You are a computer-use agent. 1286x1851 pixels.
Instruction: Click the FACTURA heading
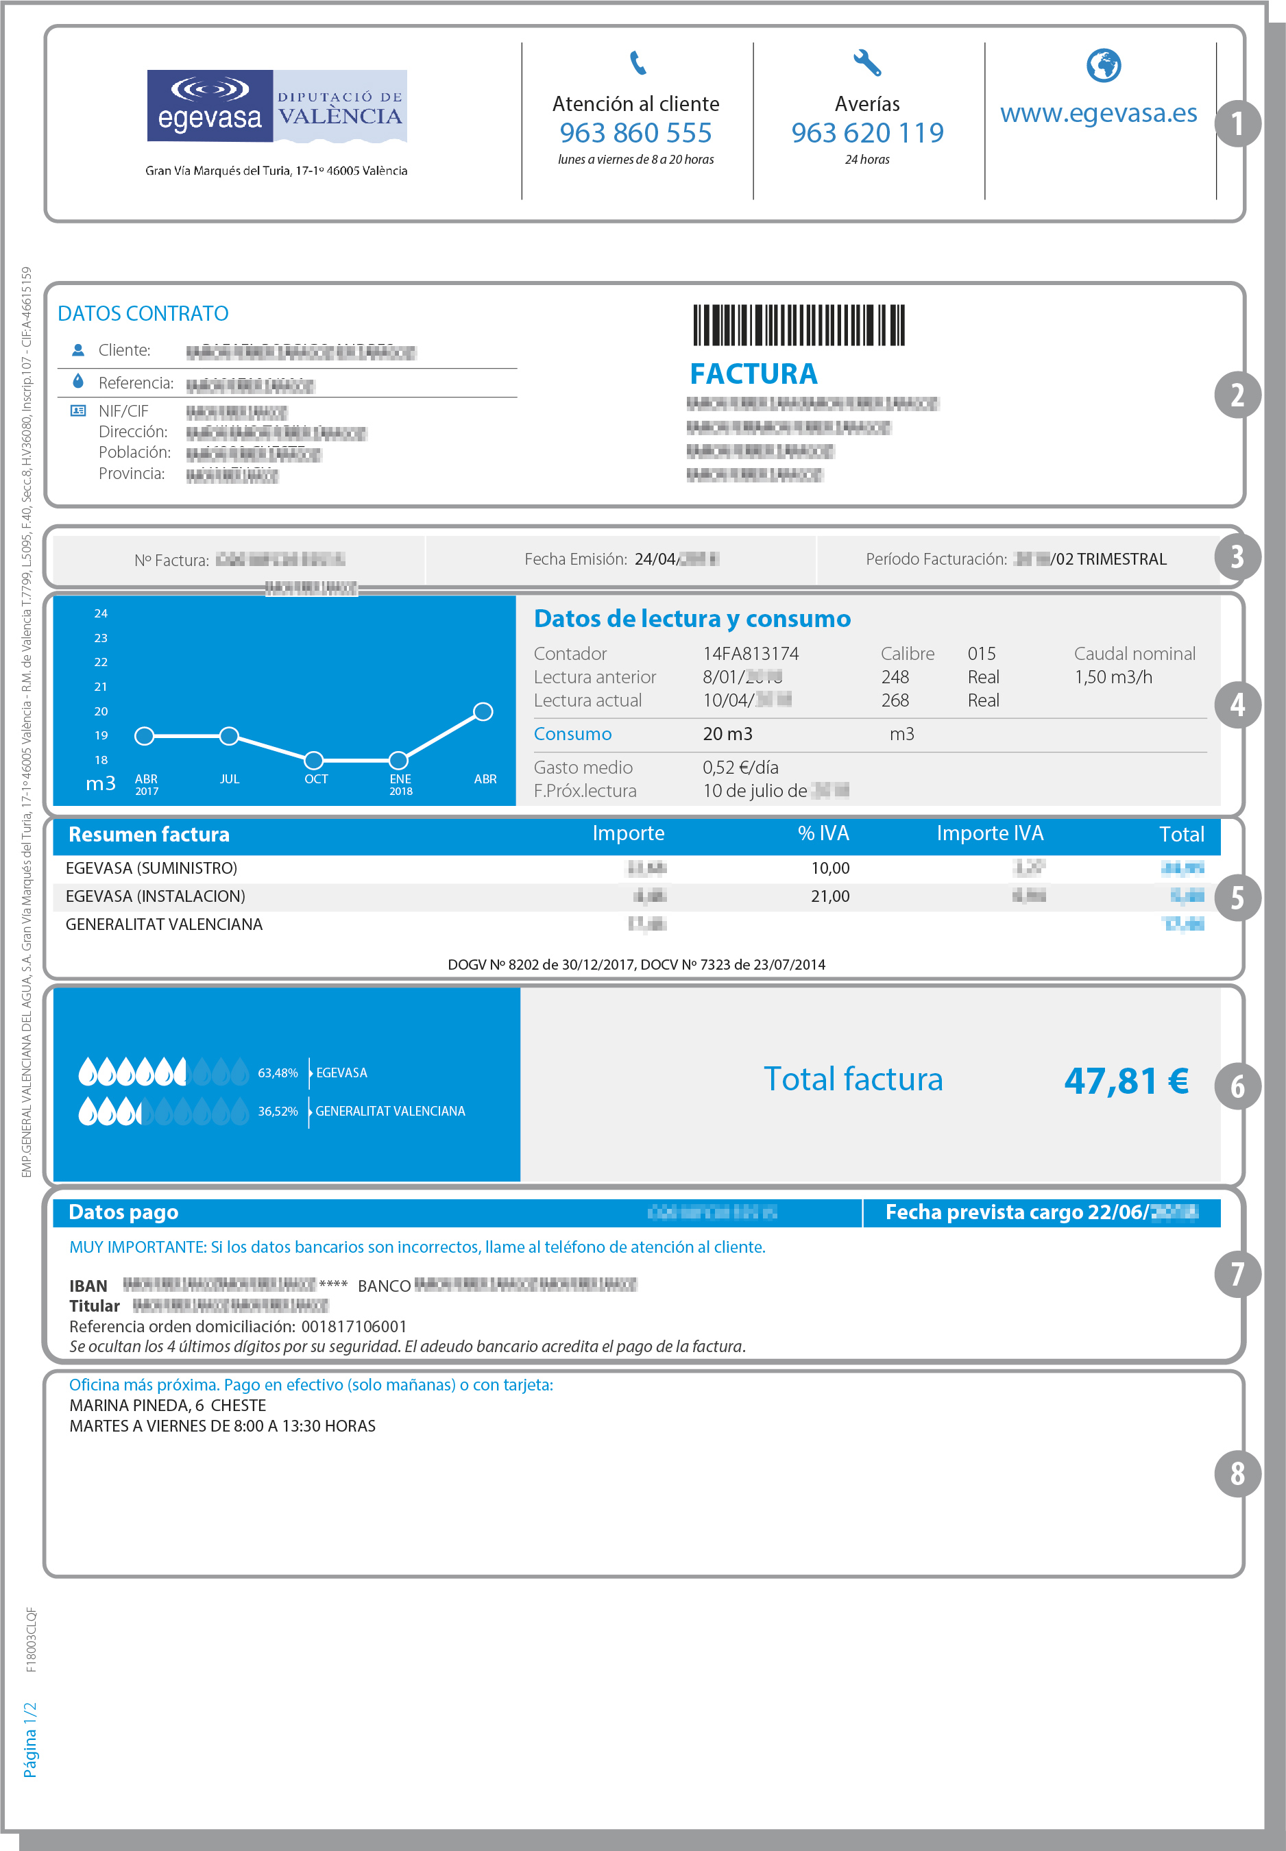[x=753, y=373]
